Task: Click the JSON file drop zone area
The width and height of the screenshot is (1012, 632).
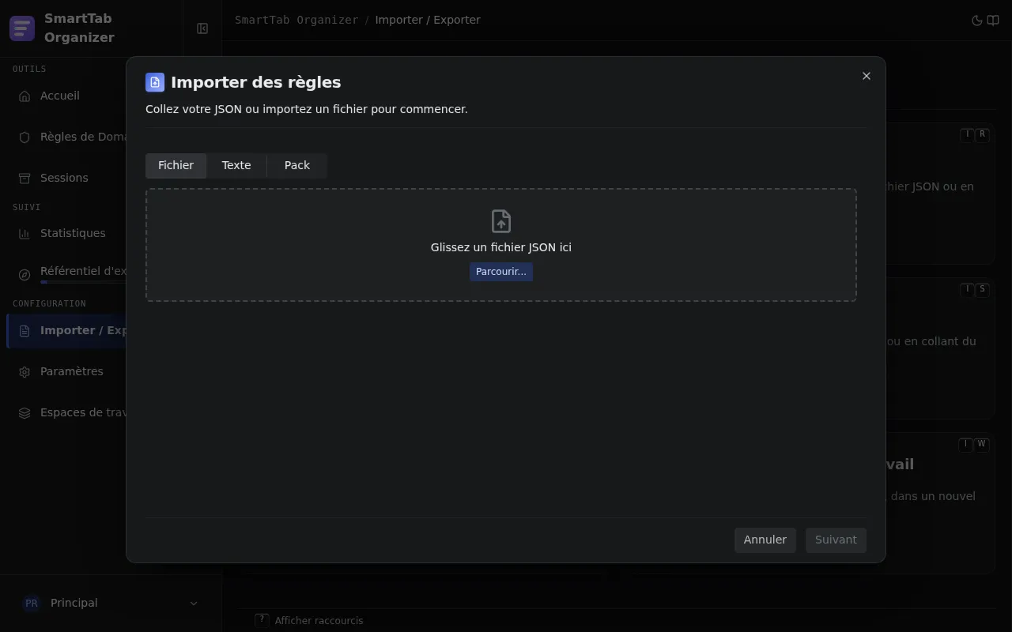Action: pyautogui.click(x=501, y=245)
